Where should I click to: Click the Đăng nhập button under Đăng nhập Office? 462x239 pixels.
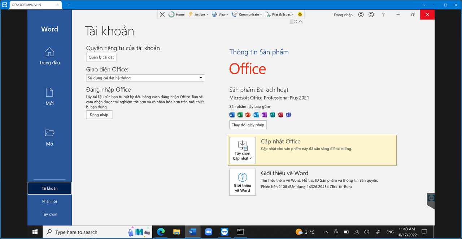(99, 115)
